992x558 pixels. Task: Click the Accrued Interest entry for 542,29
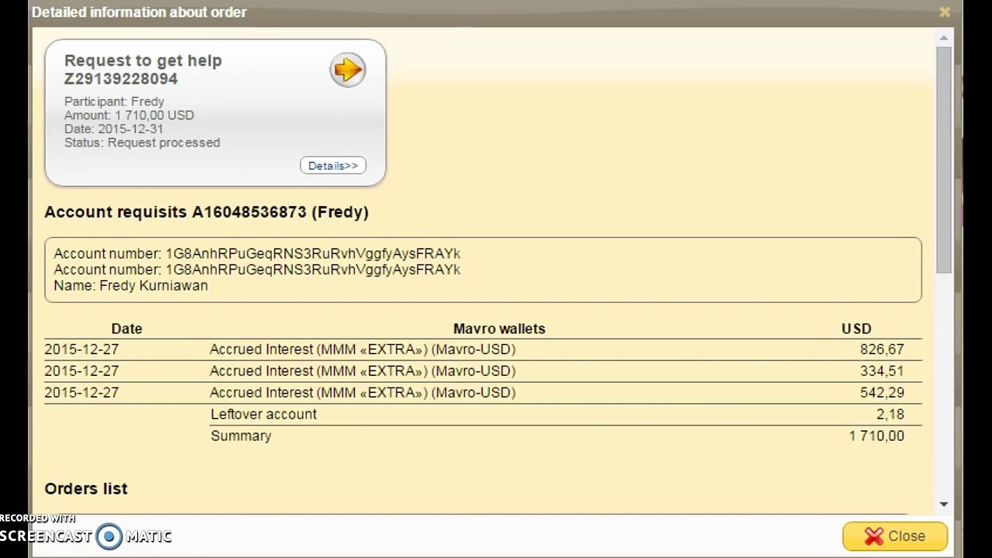[x=363, y=393]
